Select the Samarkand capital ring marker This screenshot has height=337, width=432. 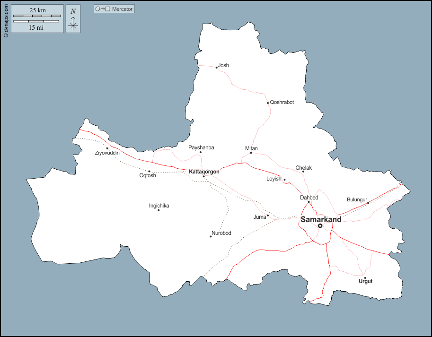click(x=320, y=226)
